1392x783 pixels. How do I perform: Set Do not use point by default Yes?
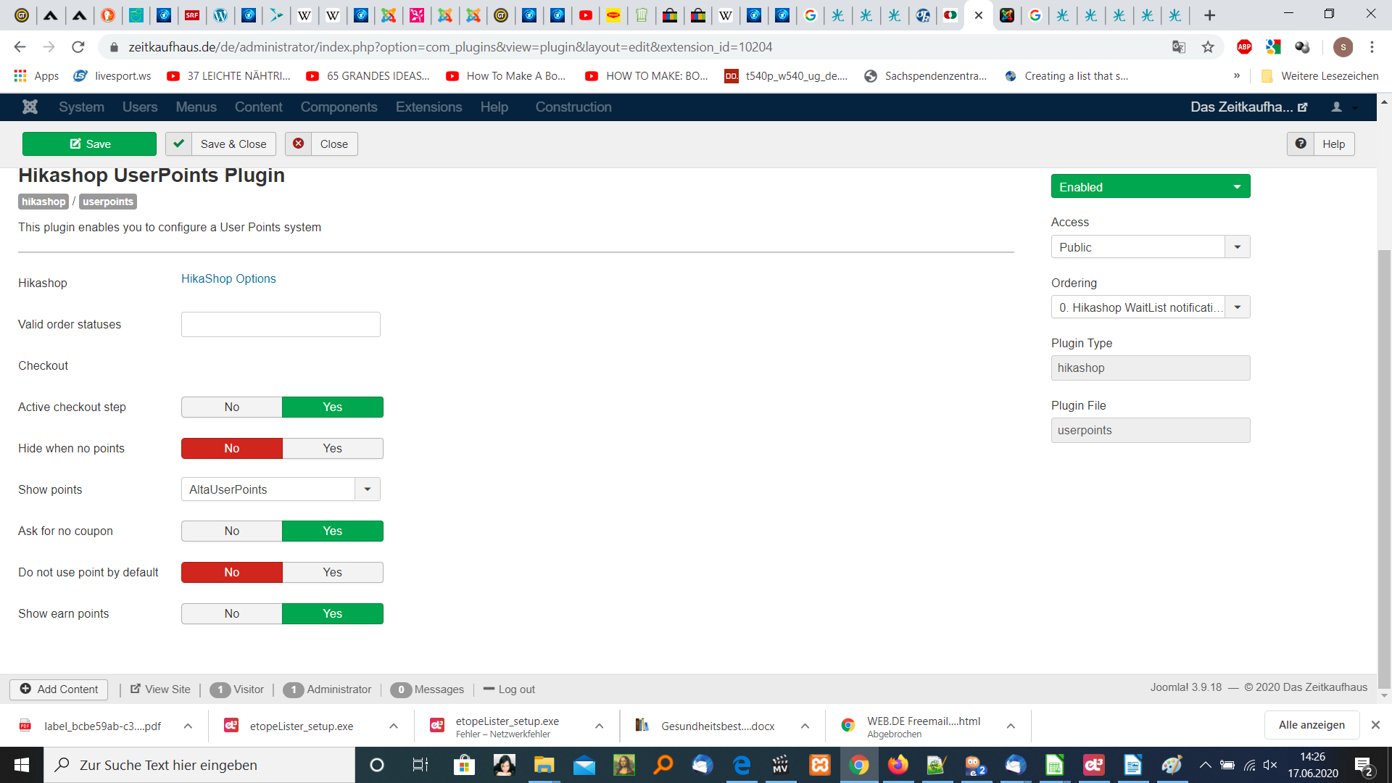(x=332, y=572)
